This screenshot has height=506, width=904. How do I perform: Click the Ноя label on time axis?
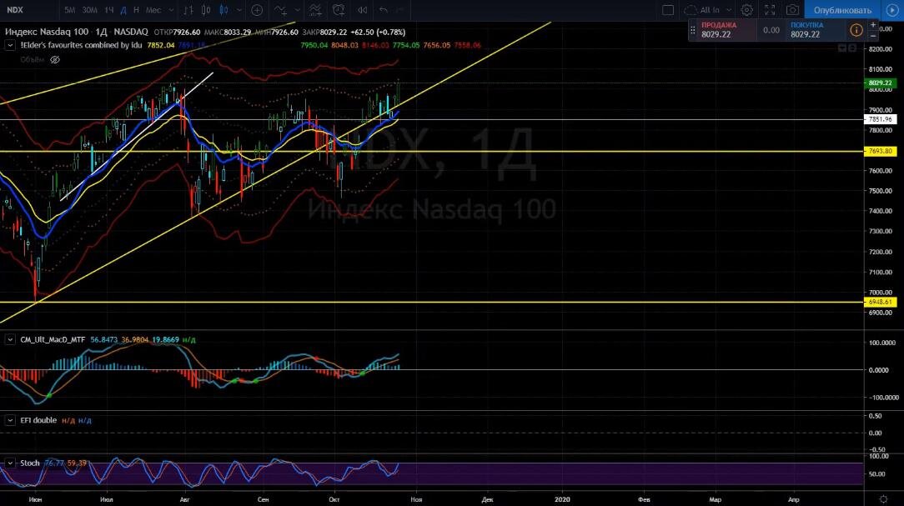tap(416, 499)
